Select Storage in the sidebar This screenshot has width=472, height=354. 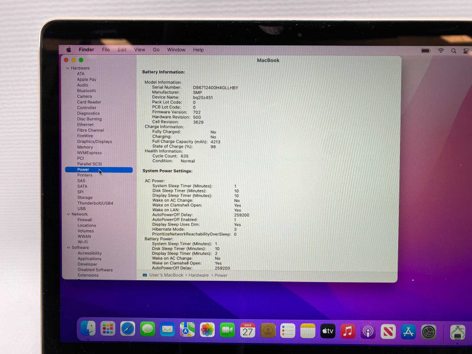point(85,198)
